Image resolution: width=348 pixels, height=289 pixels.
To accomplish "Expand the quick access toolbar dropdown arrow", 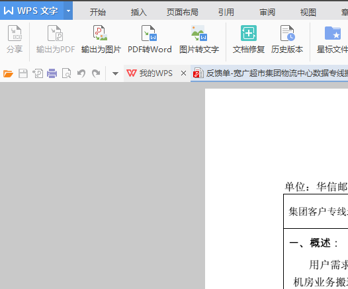I will tap(115, 73).
